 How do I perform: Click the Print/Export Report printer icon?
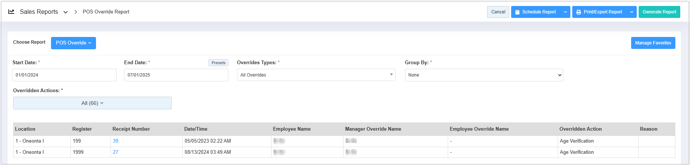point(579,12)
